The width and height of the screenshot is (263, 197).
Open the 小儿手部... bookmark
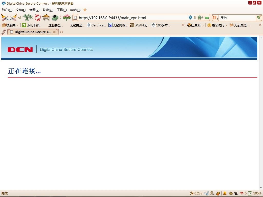tap(32, 25)
